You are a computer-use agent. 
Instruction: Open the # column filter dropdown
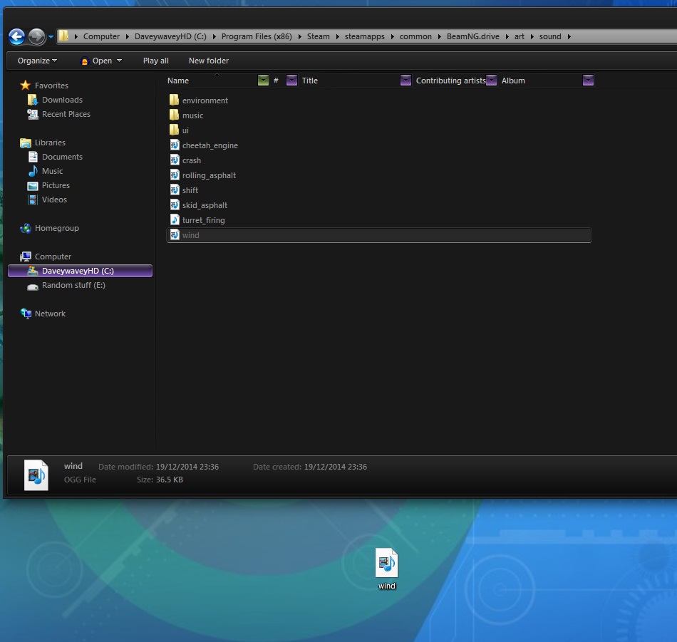(292, 81)
